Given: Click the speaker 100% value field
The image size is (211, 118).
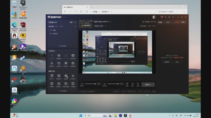Looking at the screenshot, I should (x=121, y=84).
